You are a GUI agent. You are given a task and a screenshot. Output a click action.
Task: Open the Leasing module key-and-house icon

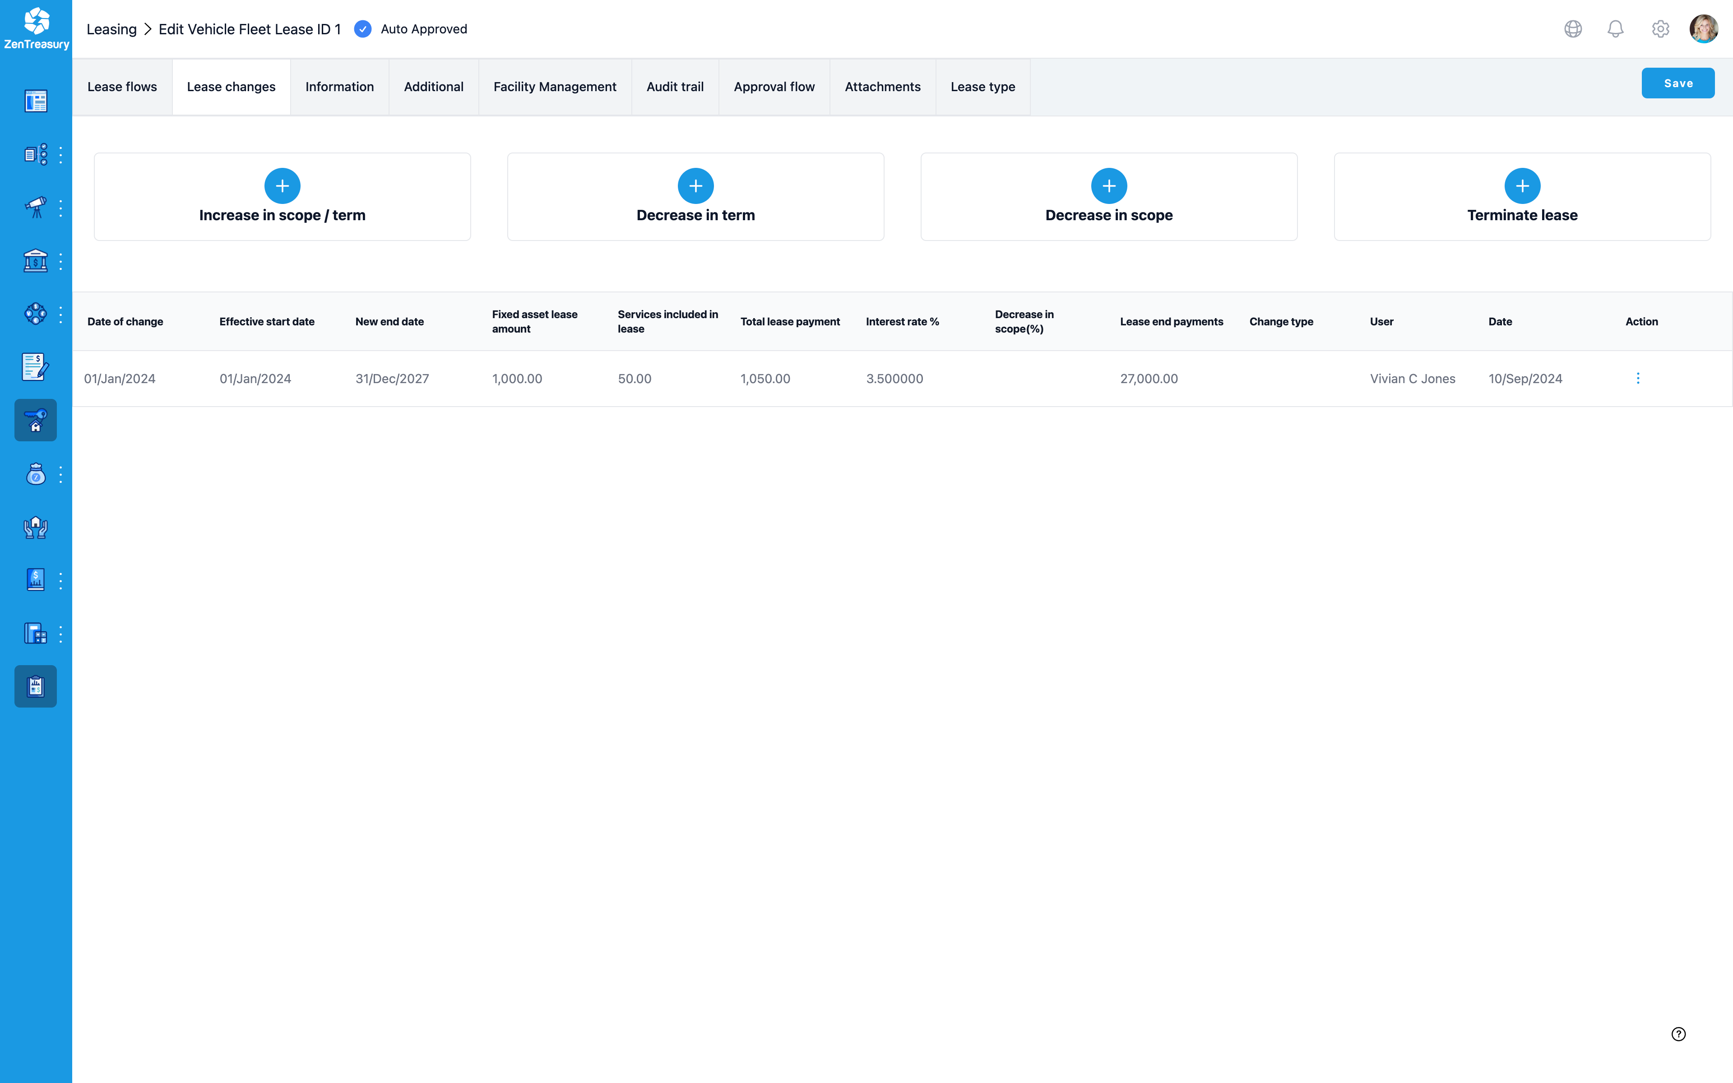[x=35, y=420]
